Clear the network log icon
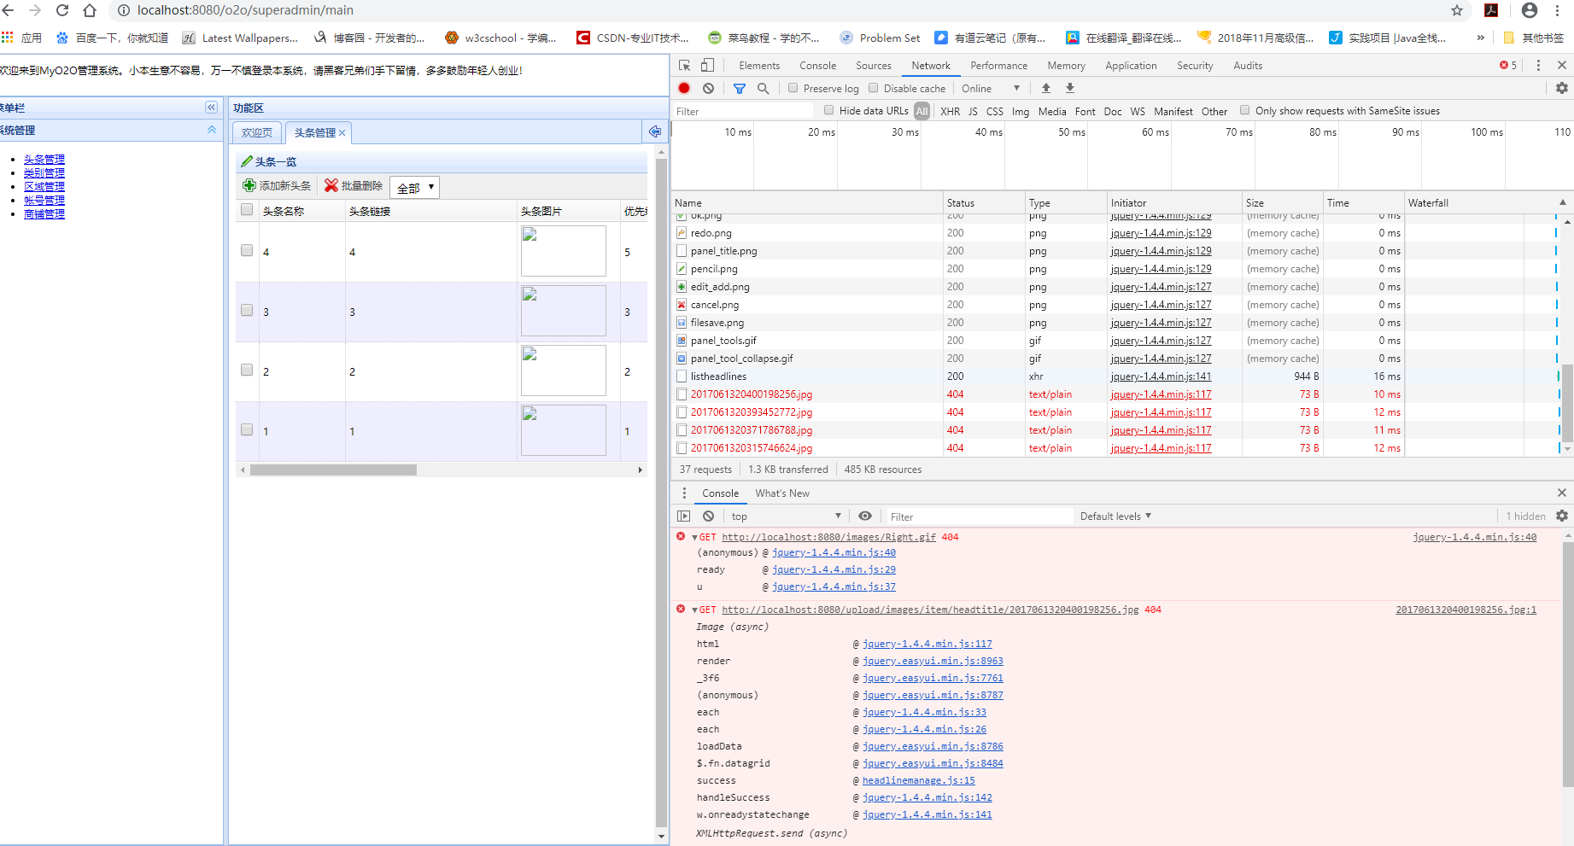This screenshot has width=1574, height=846. tap(708, 88)
